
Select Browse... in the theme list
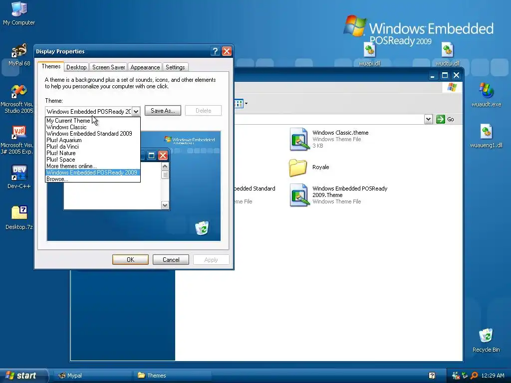[92, 179]
